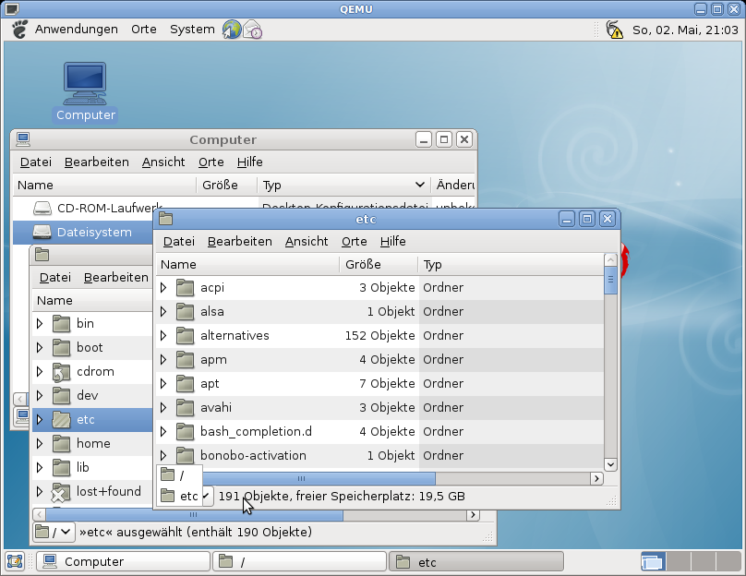Viewport: 746px width, 576px height.
Task: Switch to the etc taskbar button
Action: [x=476, y=562]
